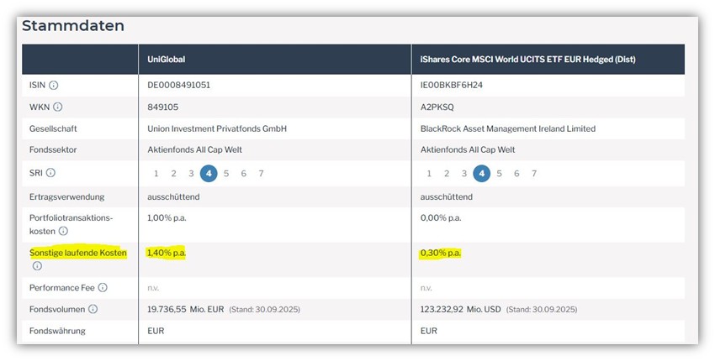The width and height of the screenshot is (715, 361).
Task: Click SRI number 1 in iShares column
Action: click(x=429, y=174)
